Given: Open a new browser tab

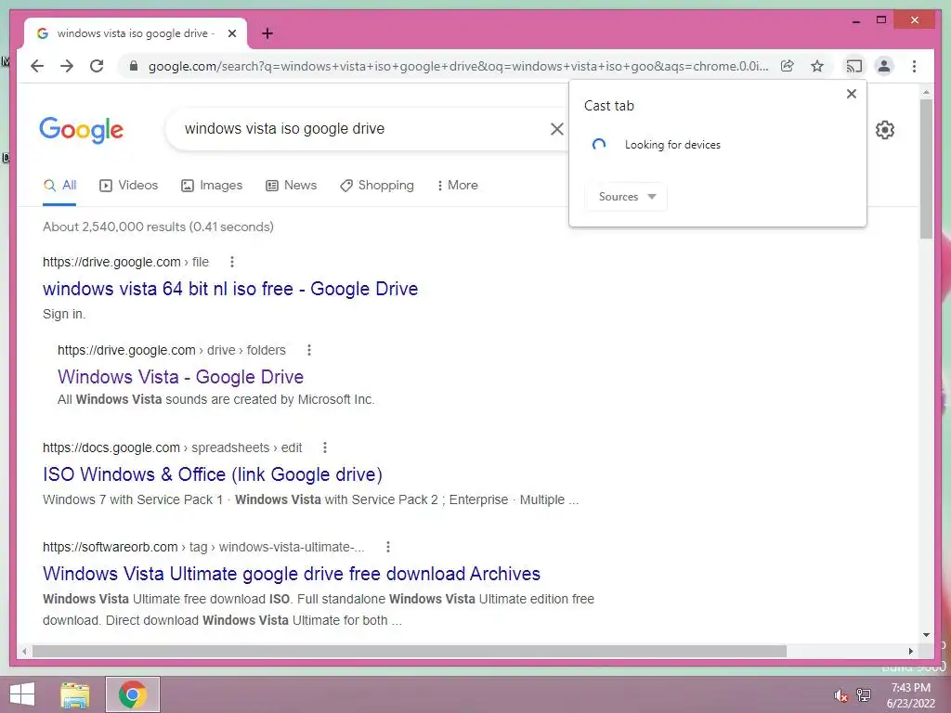Looking at the screenshot, I should 267,33.
